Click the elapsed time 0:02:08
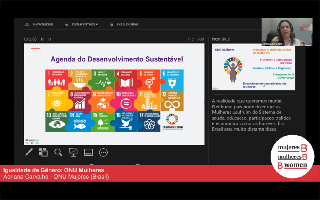Image resolution: width=320 pixels, height=200 pixels. pyautogui.click(x=30, y=39)
